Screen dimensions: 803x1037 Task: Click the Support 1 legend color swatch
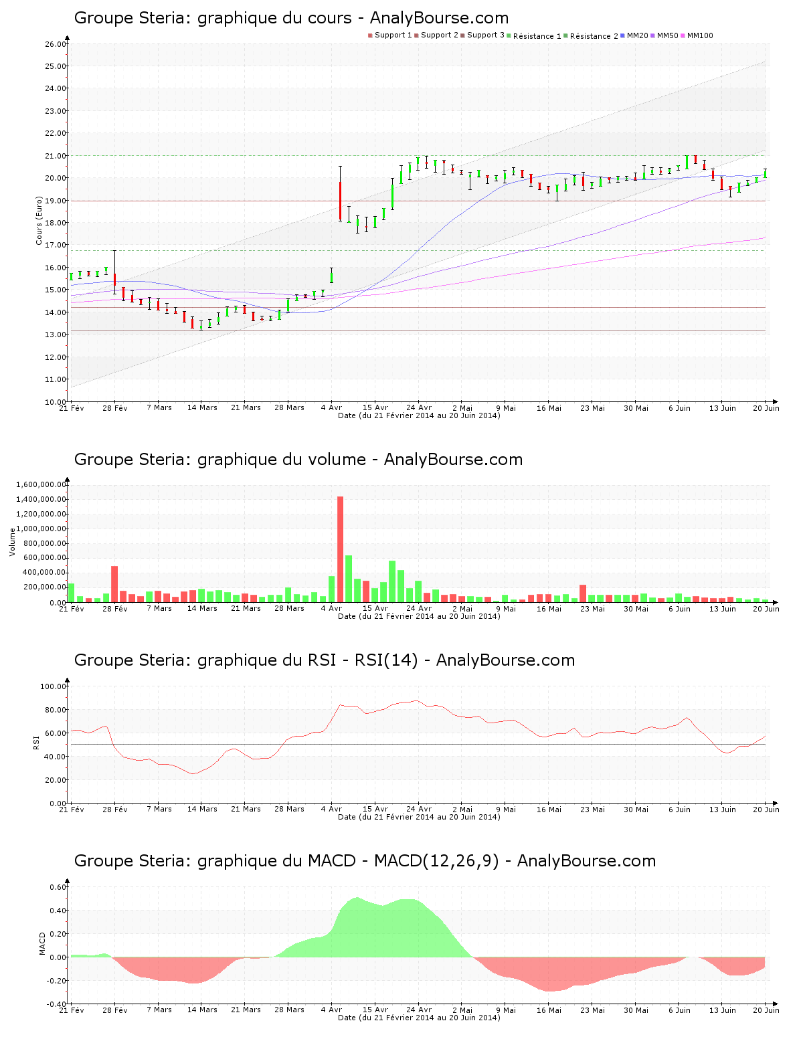coord(370,35)
